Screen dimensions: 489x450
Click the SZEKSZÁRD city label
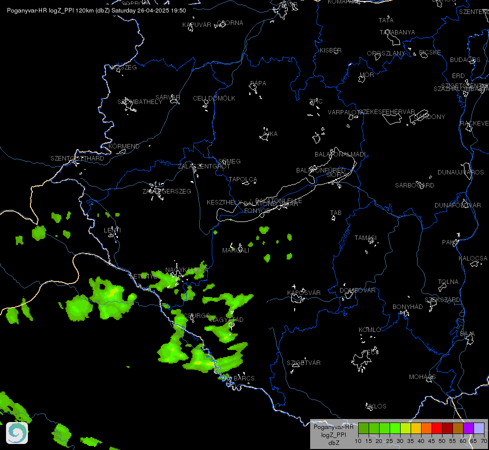(443, 300)
